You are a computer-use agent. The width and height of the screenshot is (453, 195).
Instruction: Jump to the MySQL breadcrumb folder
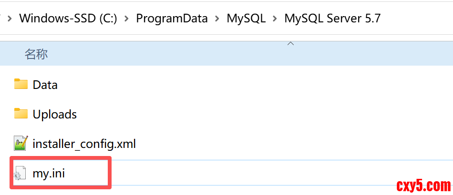pyautogui.click(x=246, y=19)
